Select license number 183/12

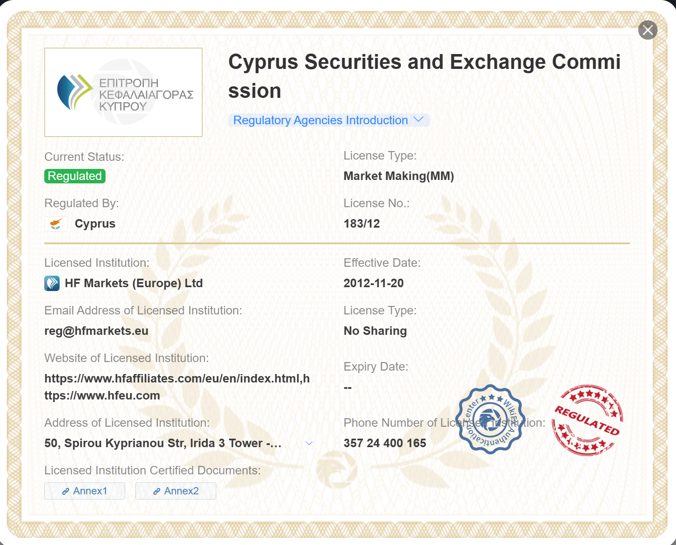(x=362, y=224)
